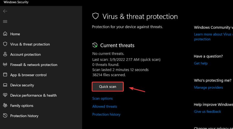This screenshot has width=233, height=129.
Task: Open Allowed threats link
Action: (105, 106)
